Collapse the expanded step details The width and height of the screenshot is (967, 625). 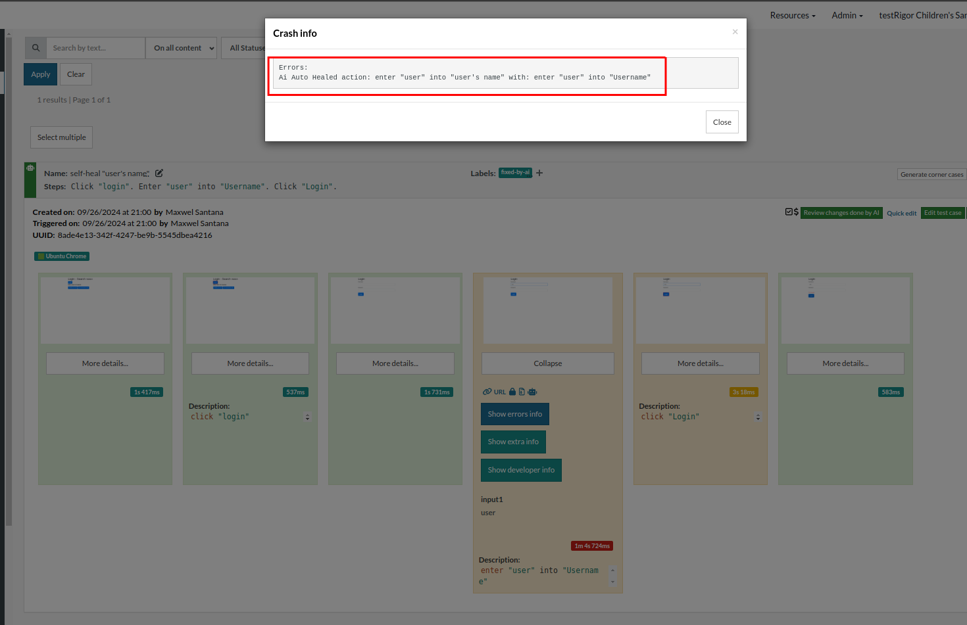click(x=547, y=363)
